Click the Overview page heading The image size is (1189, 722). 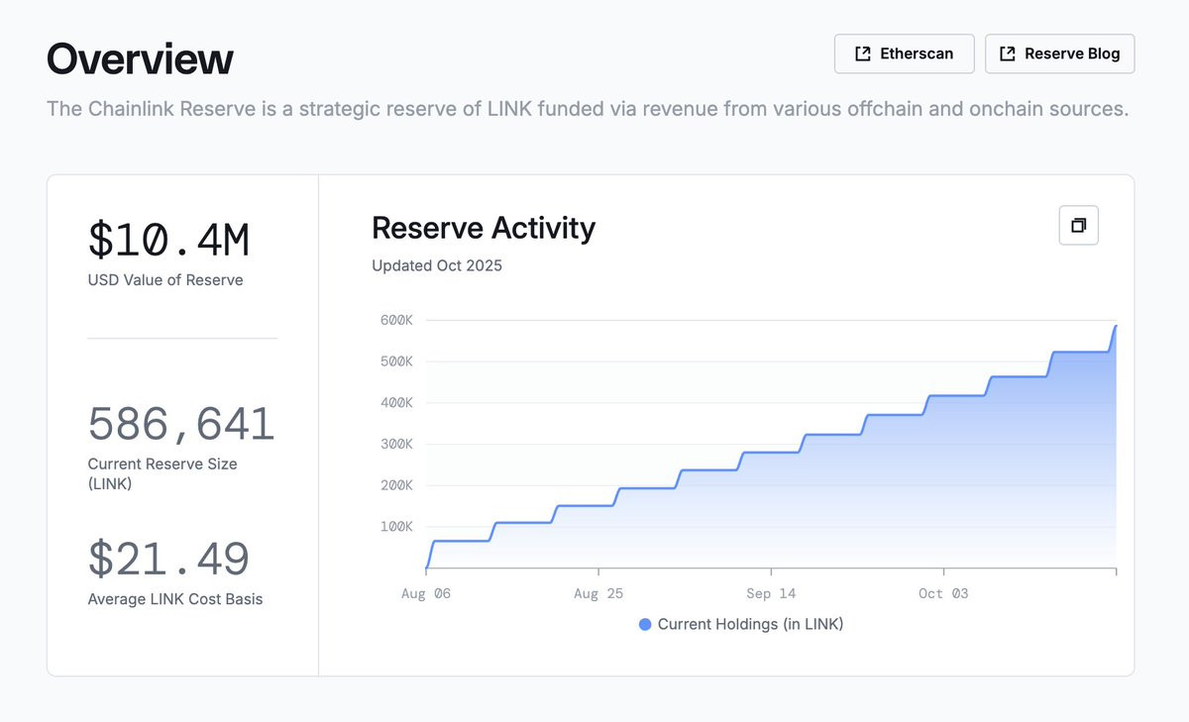[x=140, y=58]
